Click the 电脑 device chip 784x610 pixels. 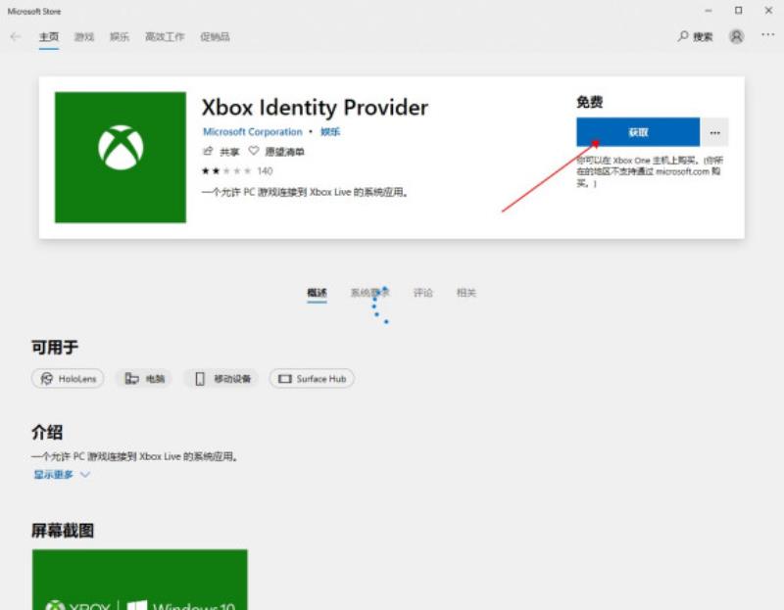(x=144, y=379)
